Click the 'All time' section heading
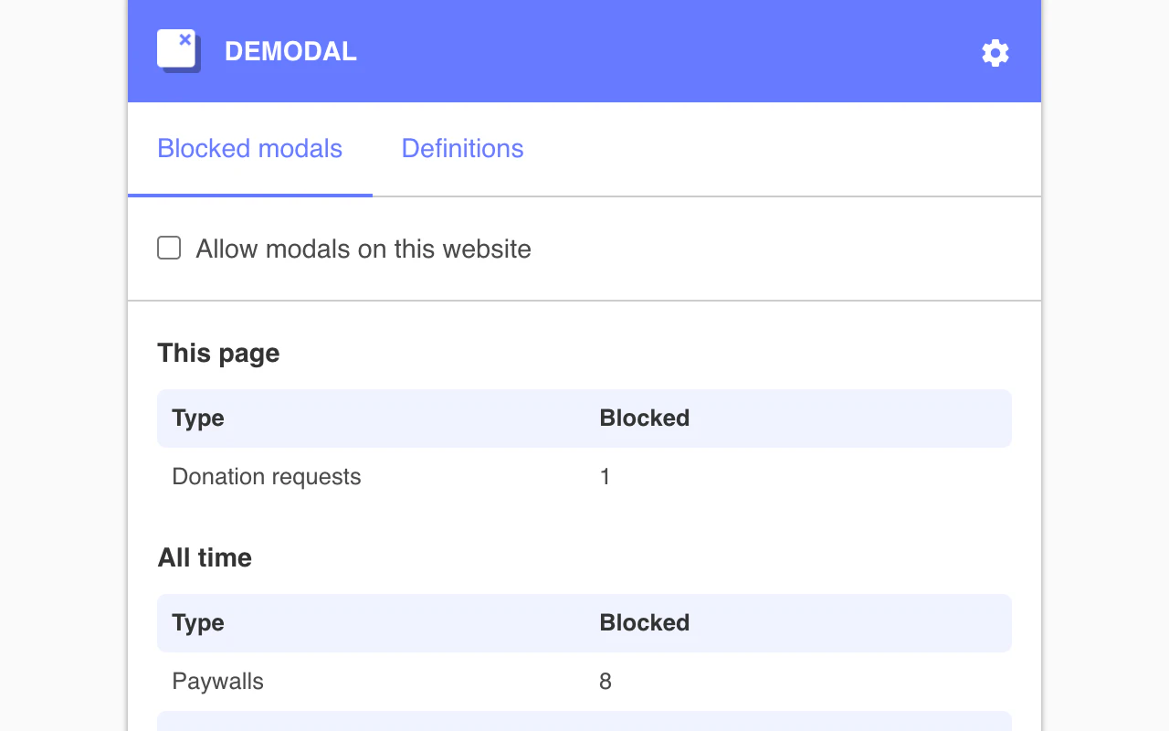Viewport: 1169px width, 731px height. 205,557
